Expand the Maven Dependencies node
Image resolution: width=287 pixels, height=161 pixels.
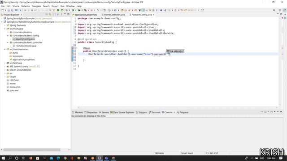pyautogui.click(x=5, y=70)
